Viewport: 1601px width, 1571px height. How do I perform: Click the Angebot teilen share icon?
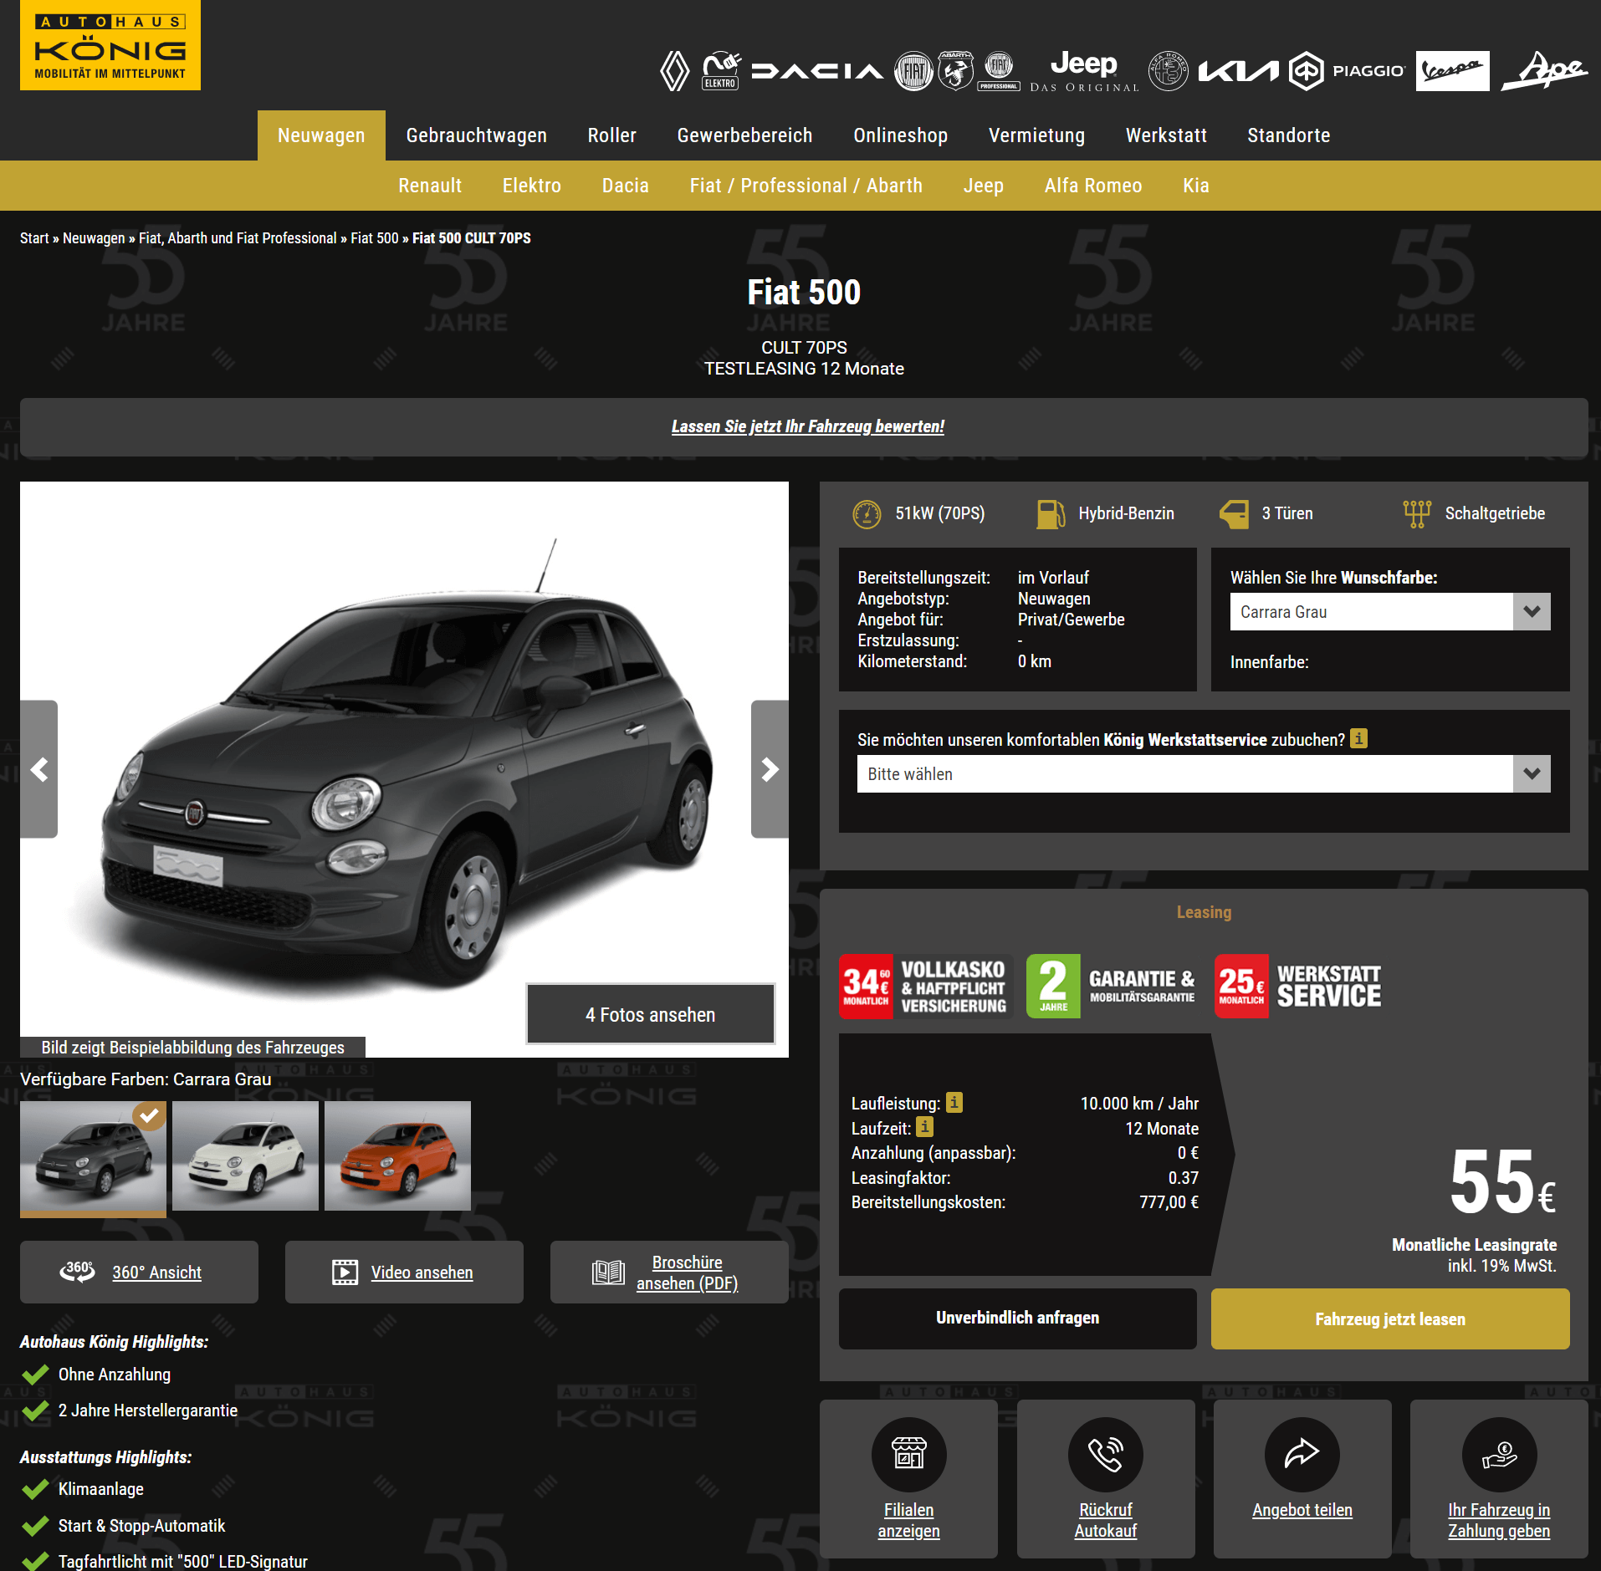[x=1302, y=1455]
